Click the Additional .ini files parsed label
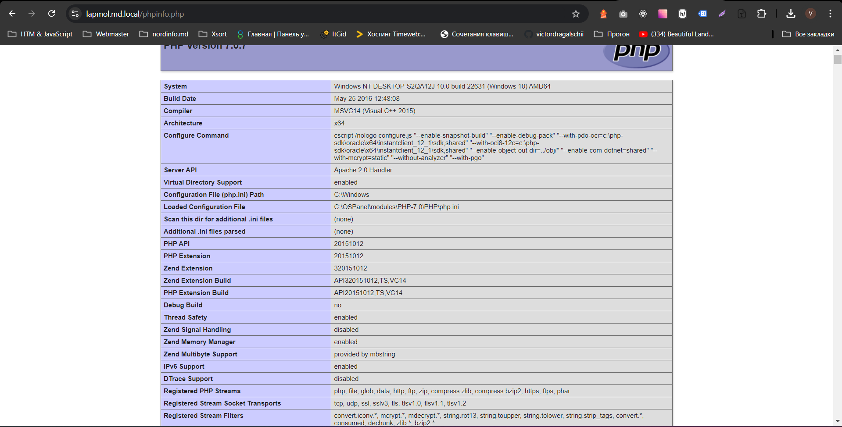 204,231
